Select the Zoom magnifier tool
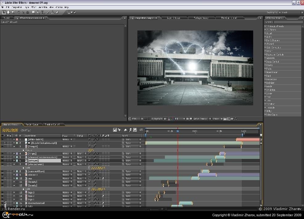Screen dimensions: 304x219 click(13, 12)
